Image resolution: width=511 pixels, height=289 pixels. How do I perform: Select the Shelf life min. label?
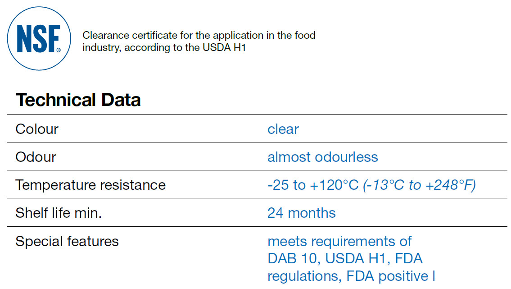click(x=59, y=213)
